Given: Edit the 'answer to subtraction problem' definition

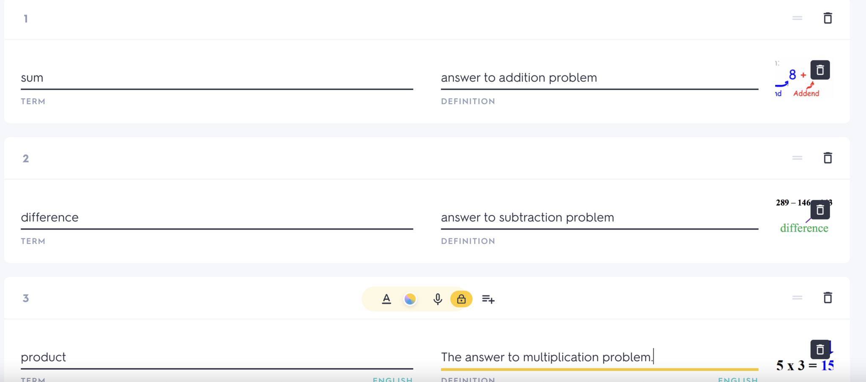Looking at the screenshot, I should pyautogui.click(x=599, y=217).
